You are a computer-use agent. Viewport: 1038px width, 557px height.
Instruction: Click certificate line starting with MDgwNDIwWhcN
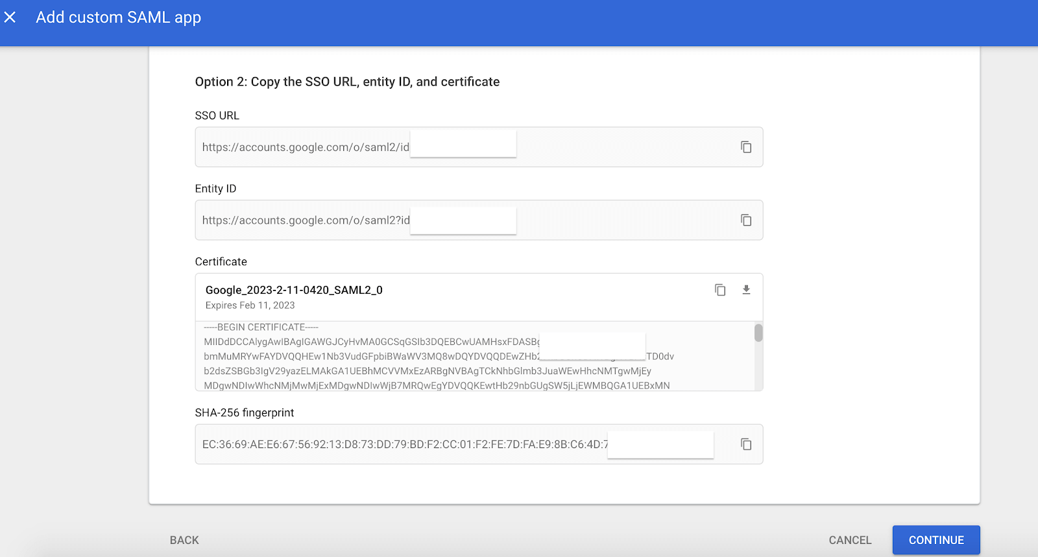(x=437, y=386)
